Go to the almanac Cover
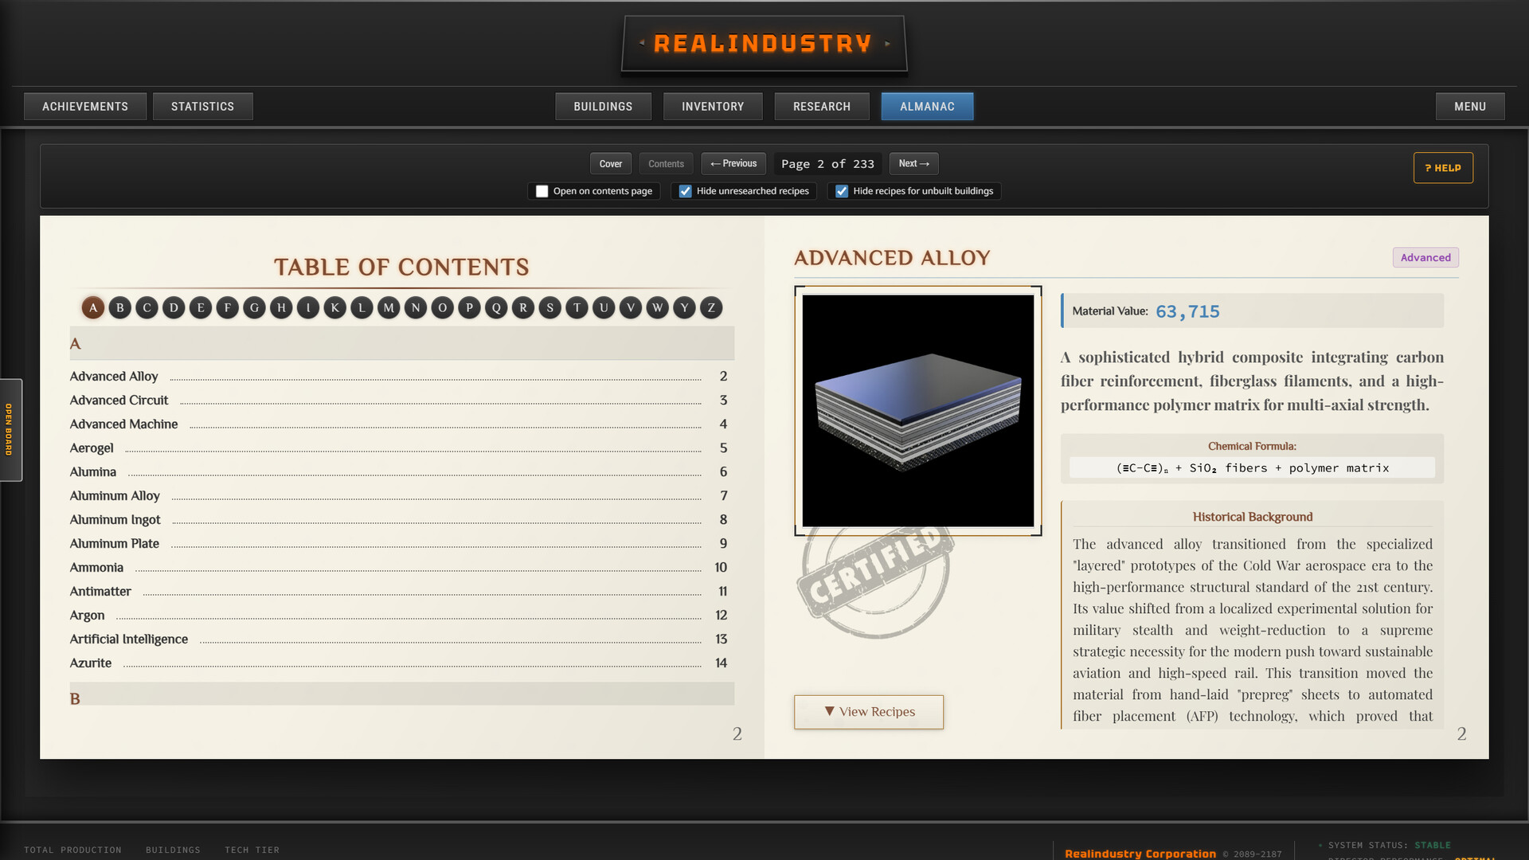1529x860 pixels. point(611,164)
